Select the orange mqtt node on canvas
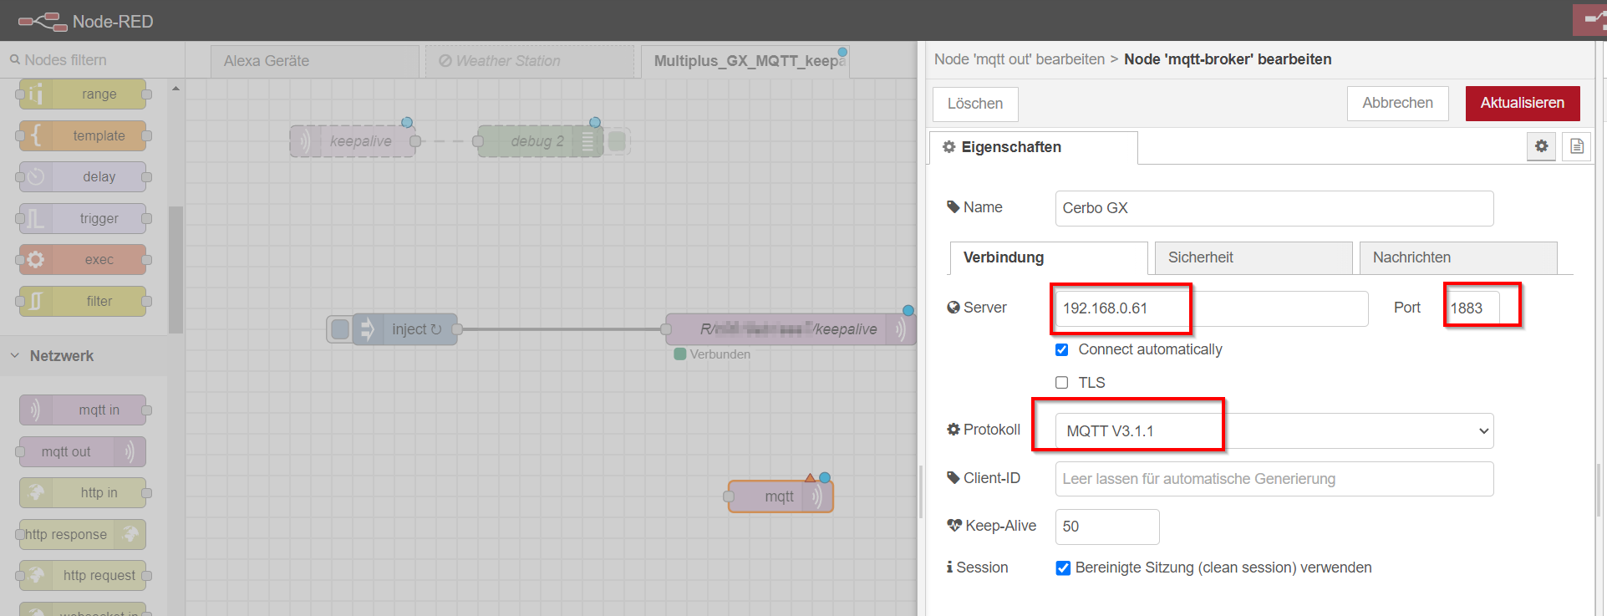Image resolution: width=1607 pixels, height=616 pixels. pos(781,496)
